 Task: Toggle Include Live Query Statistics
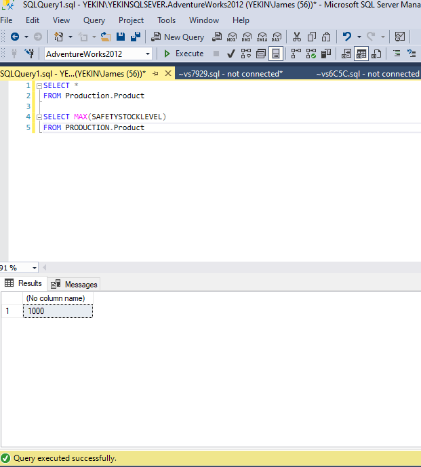pos(311,54)
